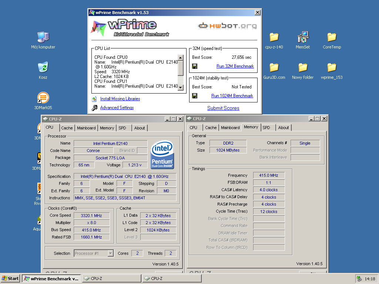Click the Run 1024M Benchmark link

[x=232, y=96]
